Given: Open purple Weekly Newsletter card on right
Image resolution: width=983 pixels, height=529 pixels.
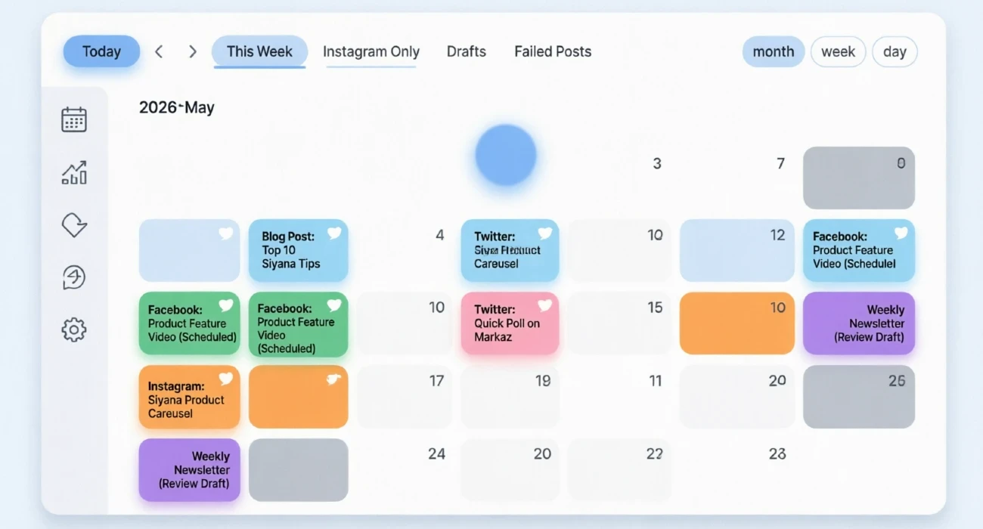Looking at the screenshot, I should [859, 323].
